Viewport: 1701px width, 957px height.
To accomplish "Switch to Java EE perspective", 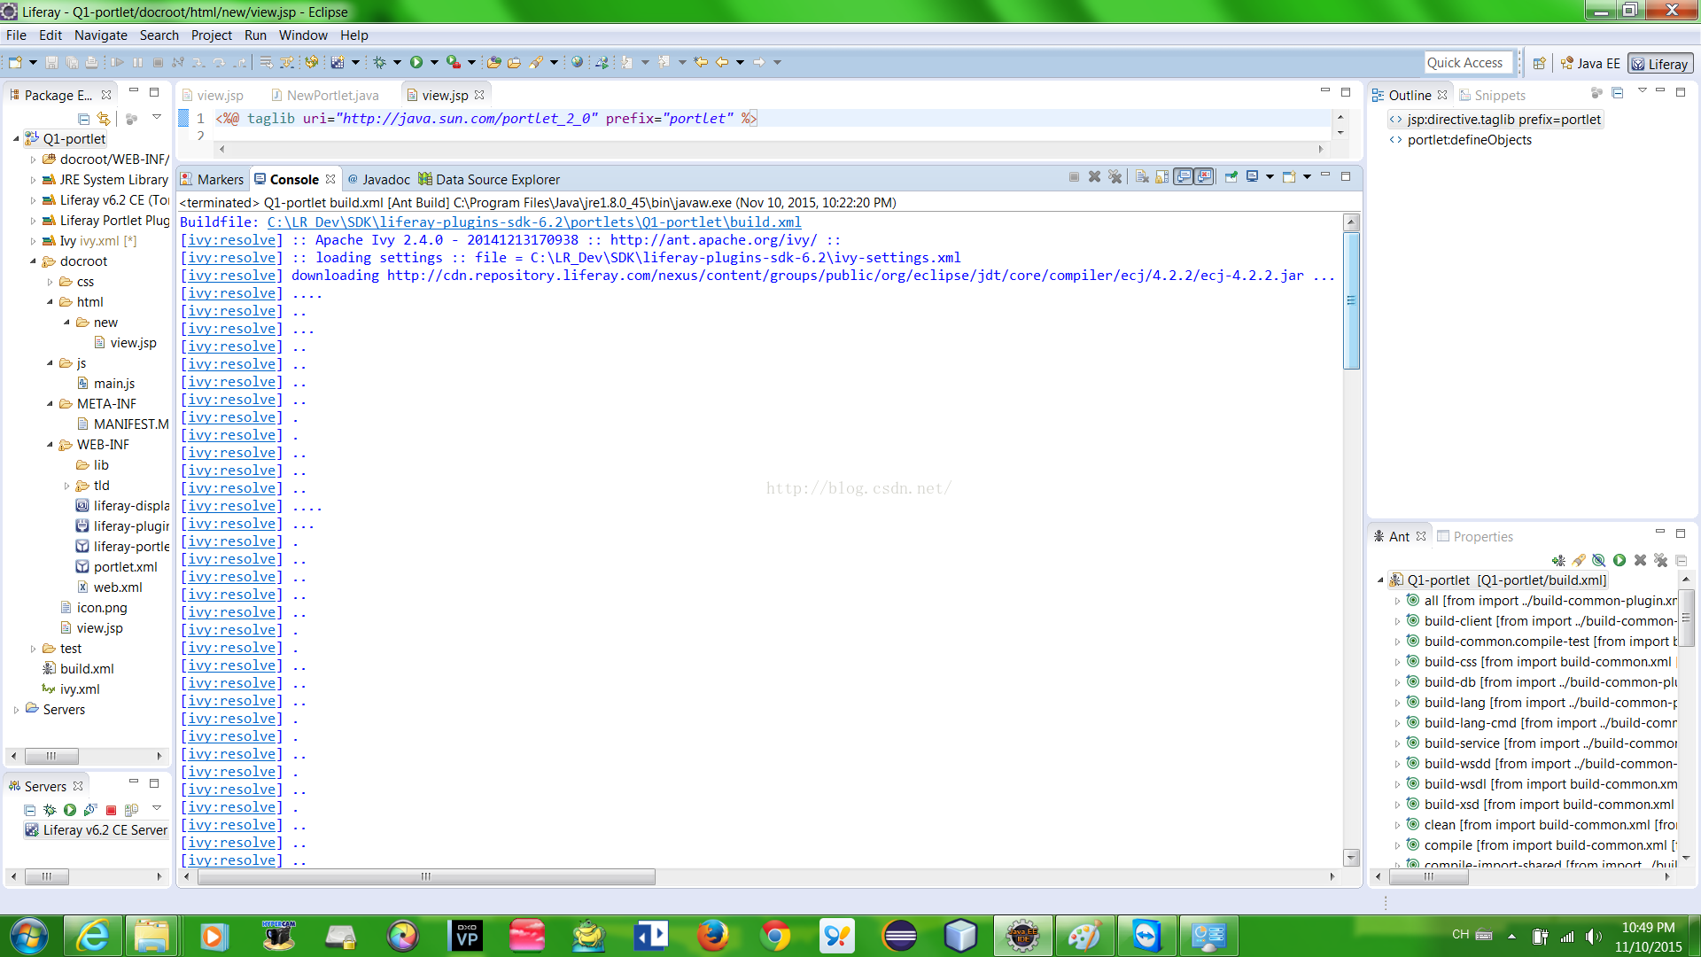I will 1591,63.
